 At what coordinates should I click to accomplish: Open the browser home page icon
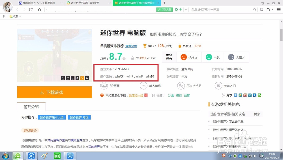tap(39, 10)
